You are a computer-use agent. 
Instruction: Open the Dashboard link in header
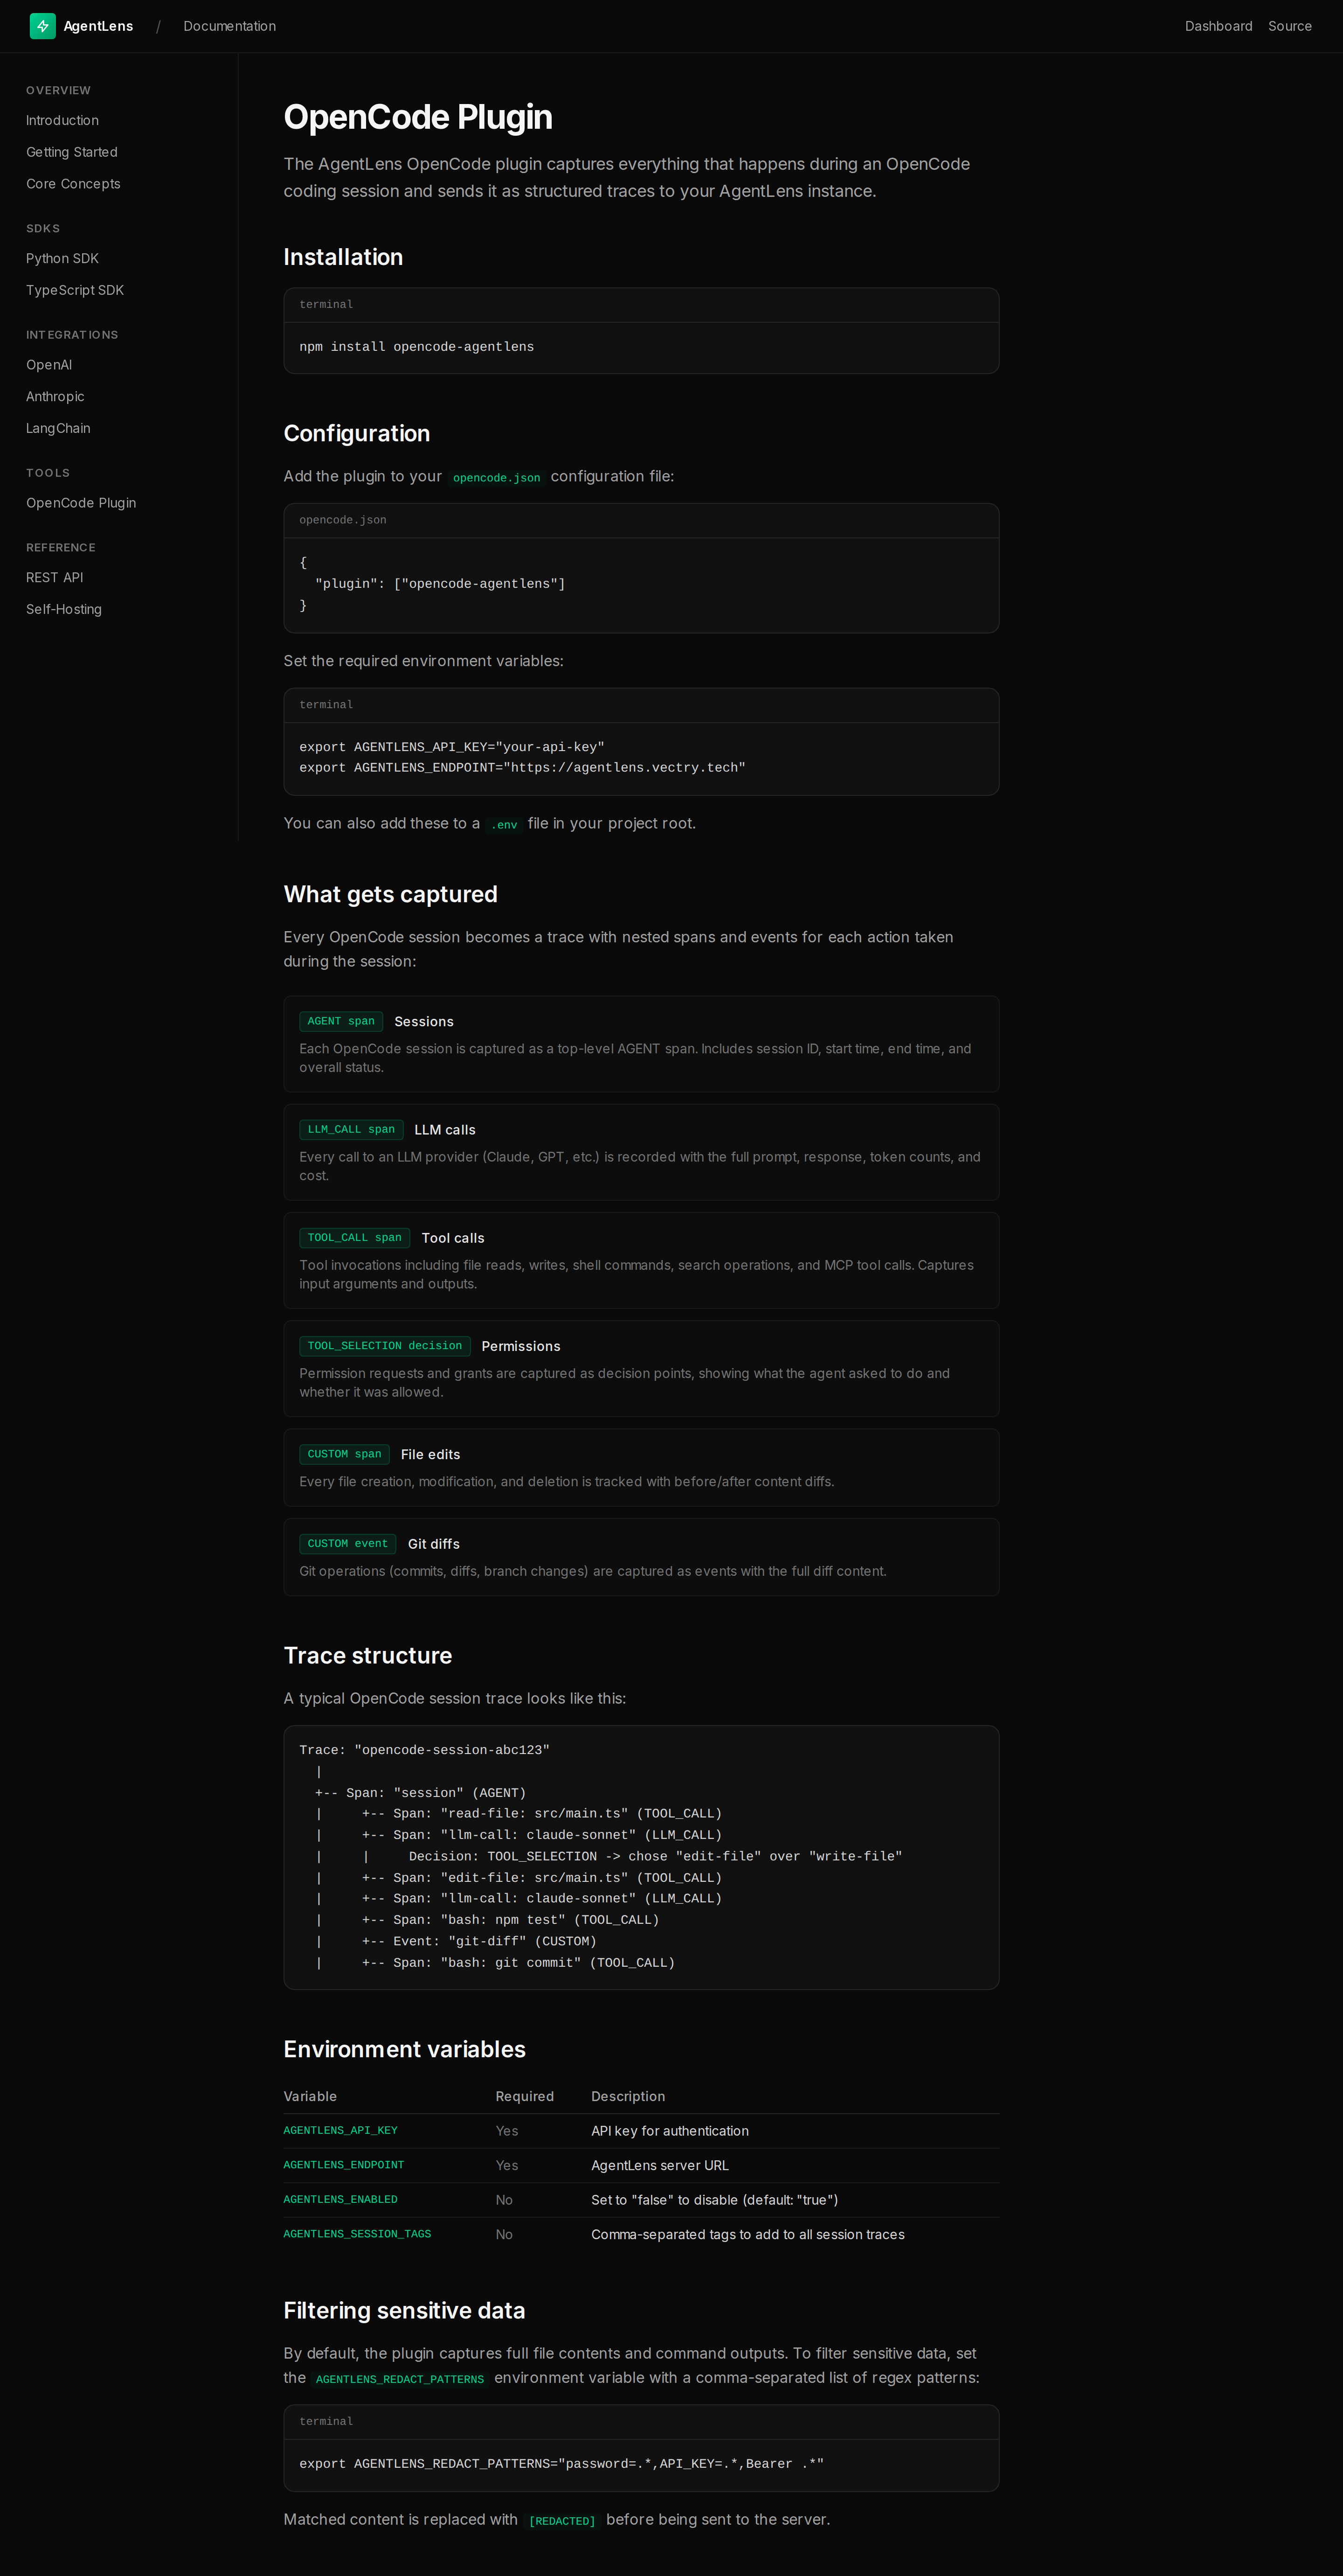pos(1217,26)
